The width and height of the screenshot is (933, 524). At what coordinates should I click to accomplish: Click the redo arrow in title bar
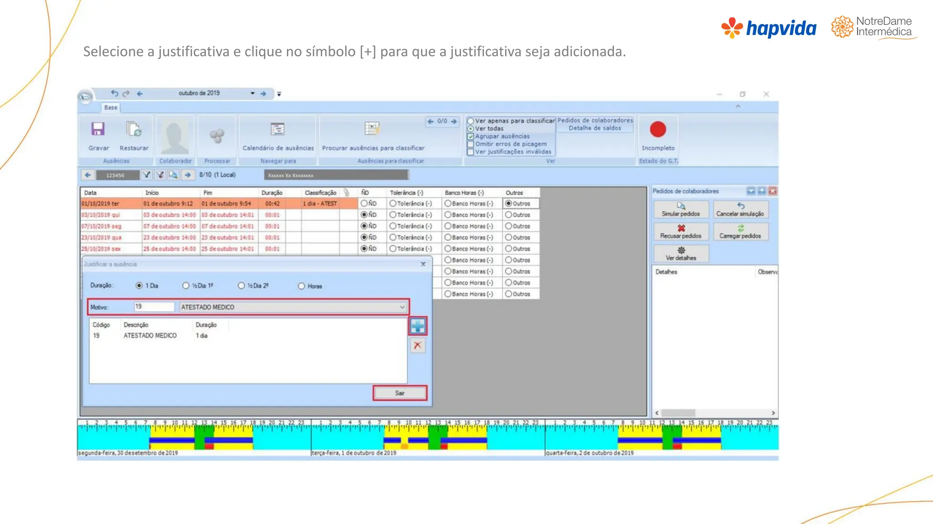point(126,93)
